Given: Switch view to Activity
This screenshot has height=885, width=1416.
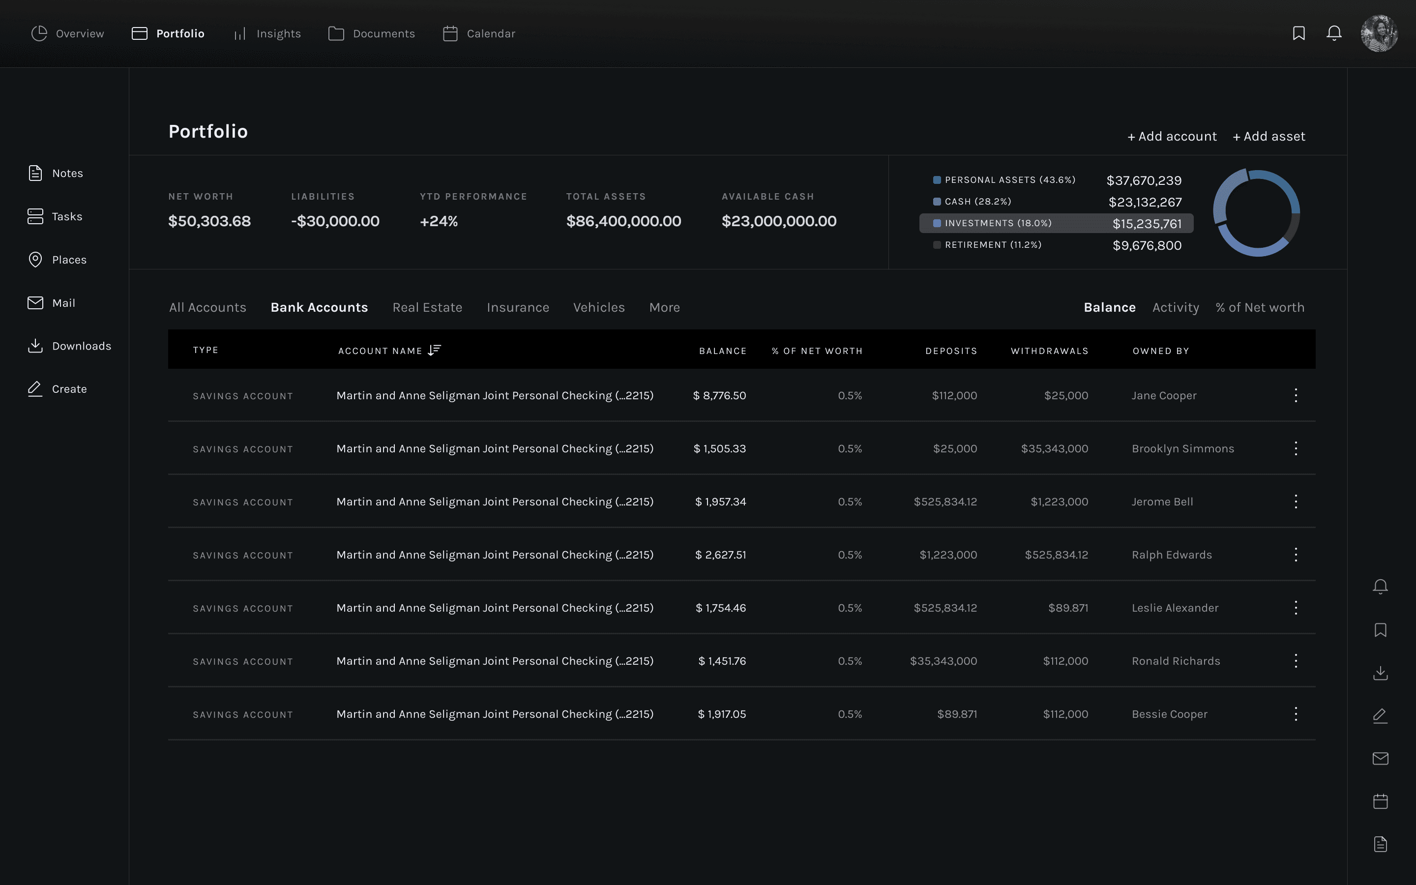Looking at the screenshot, I should 1175,307.
